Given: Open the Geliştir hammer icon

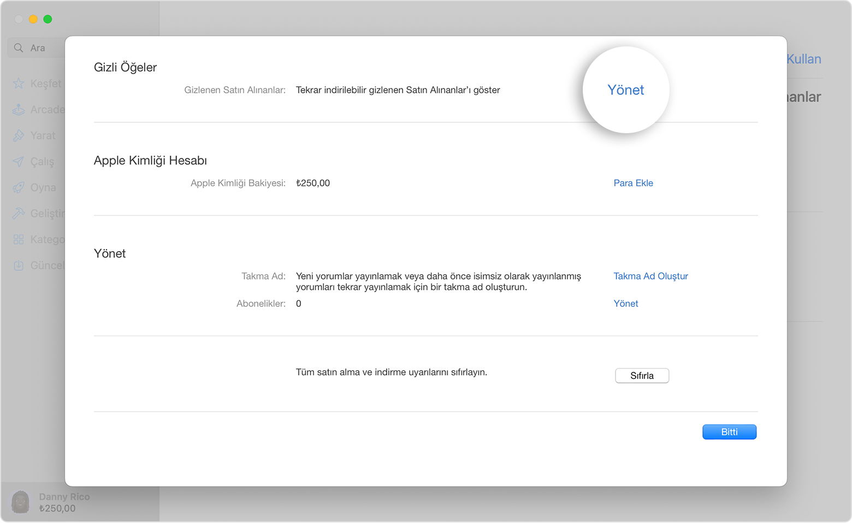Looking at the screenshot, I should [x=19, y=213].
